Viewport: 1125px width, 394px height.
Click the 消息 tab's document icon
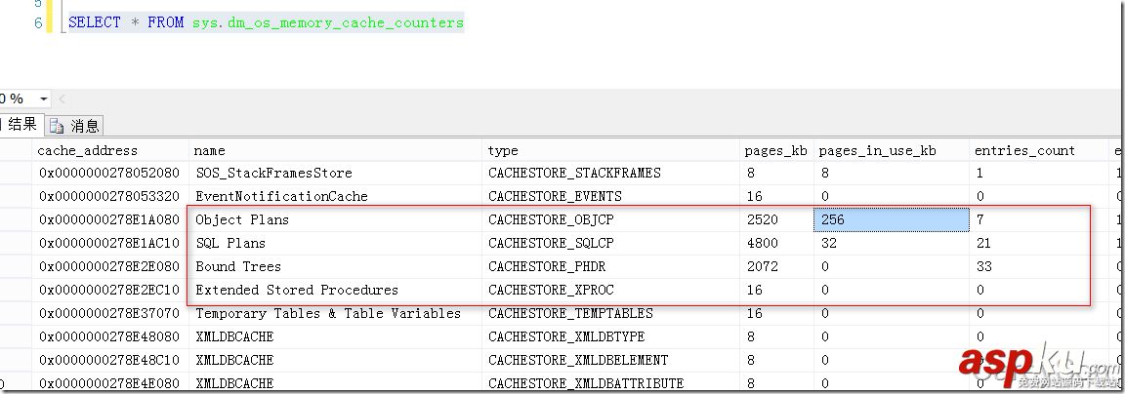click(x=57, y=125)
